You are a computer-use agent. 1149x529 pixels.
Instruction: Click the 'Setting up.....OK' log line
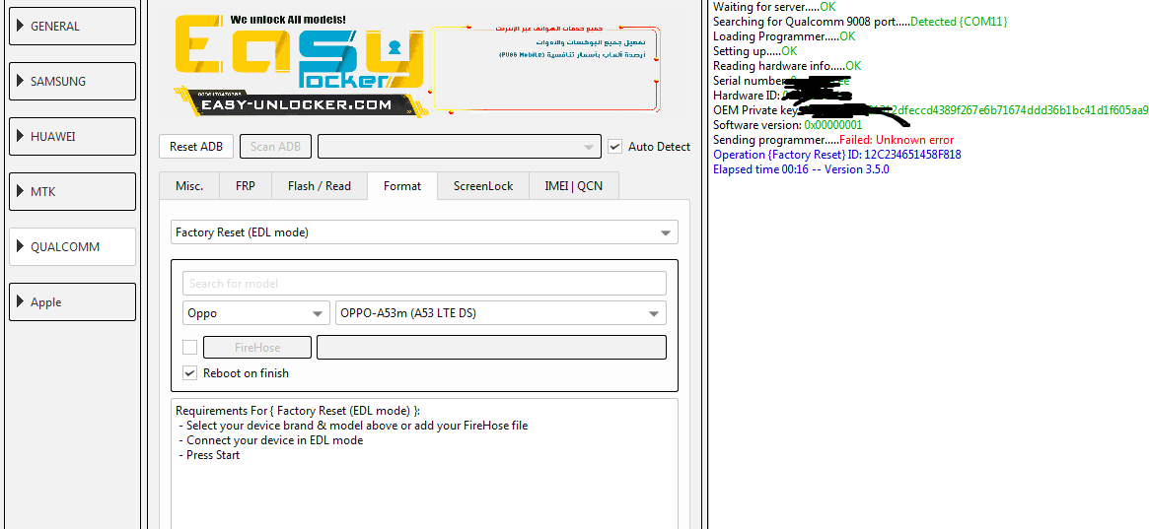(754, 51)
